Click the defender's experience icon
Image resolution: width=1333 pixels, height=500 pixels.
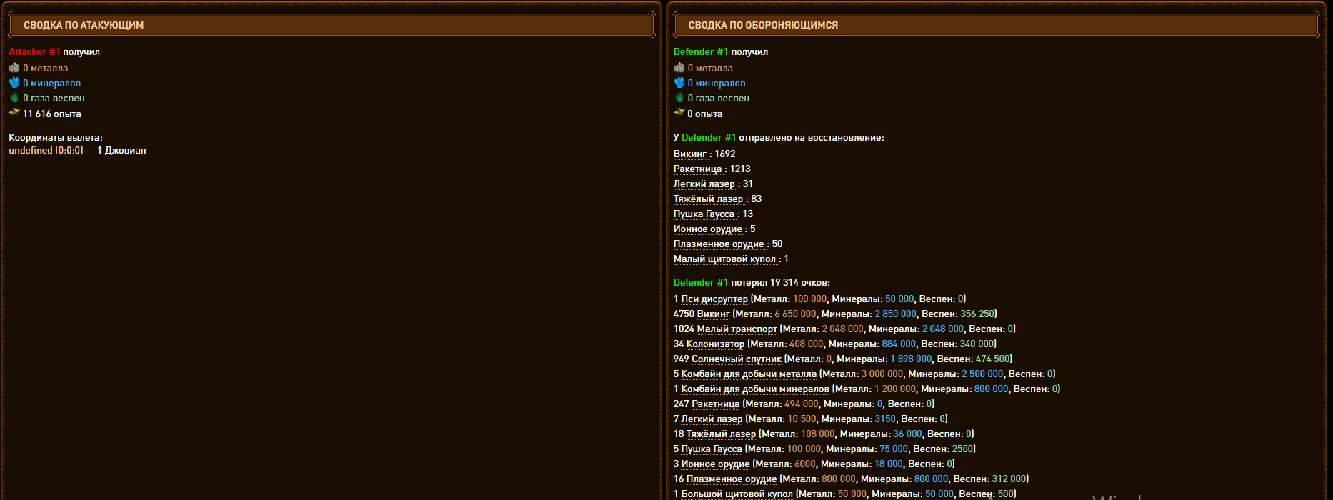[x=679, y=113]
